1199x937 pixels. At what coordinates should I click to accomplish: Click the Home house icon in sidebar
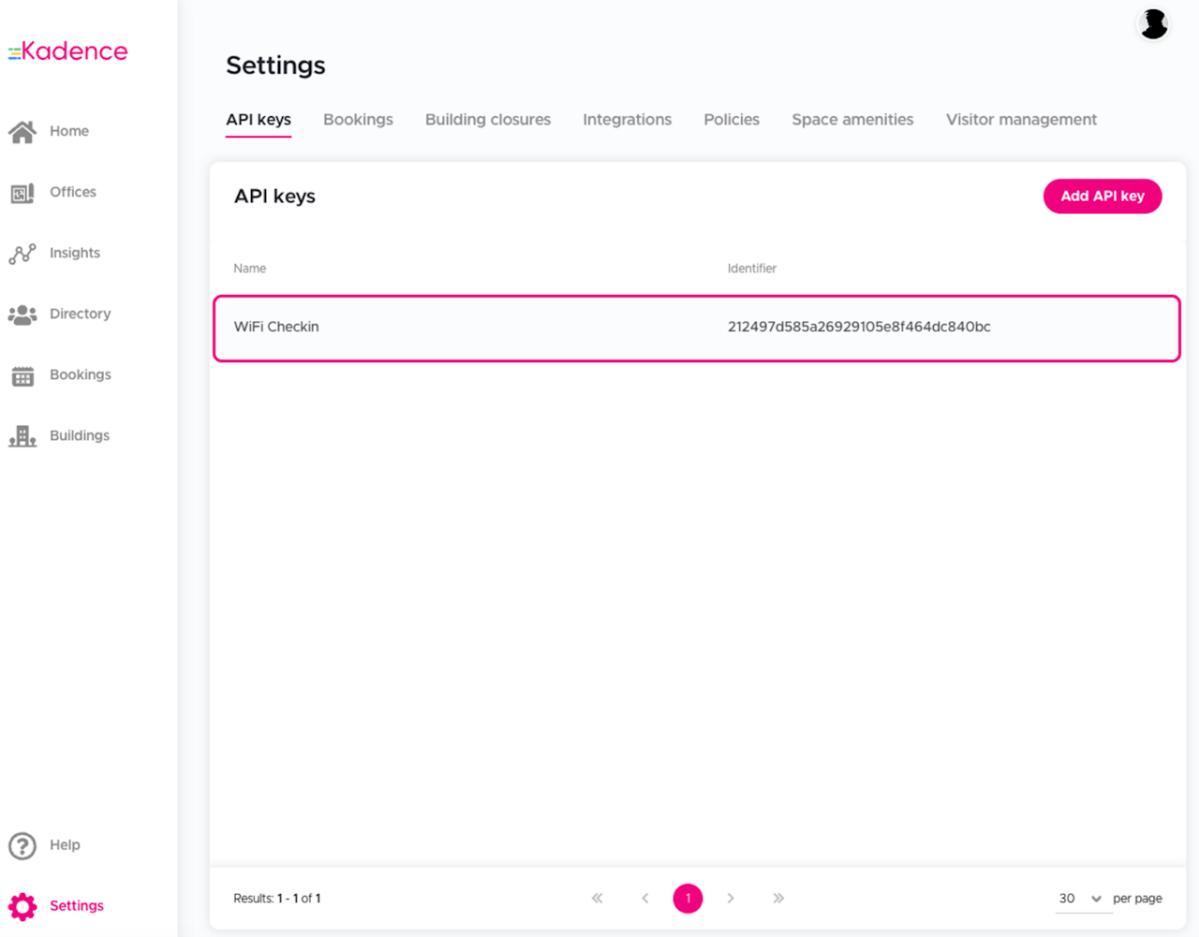(22, 132)
